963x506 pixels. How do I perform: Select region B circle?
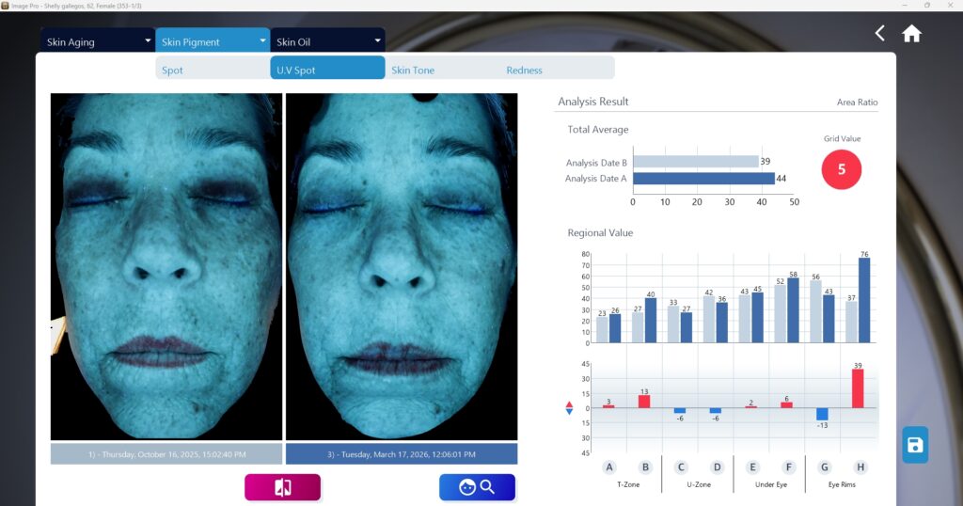(x=645, y=467)
